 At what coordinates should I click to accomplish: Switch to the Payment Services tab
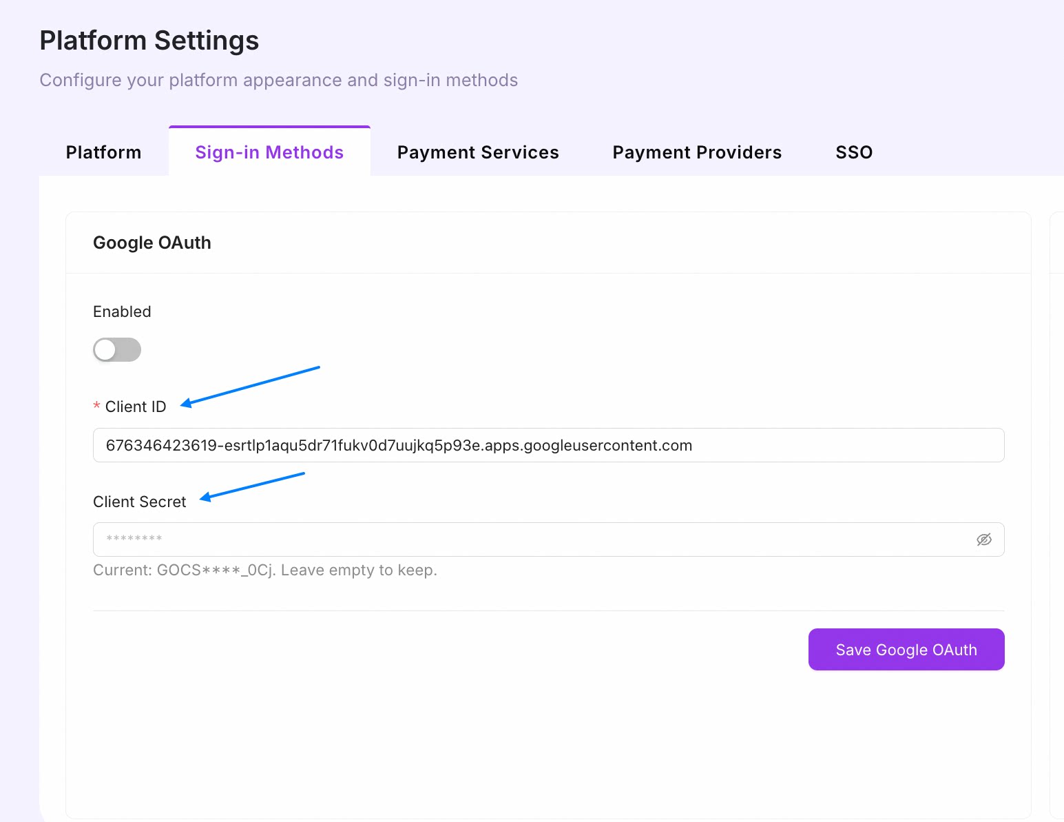[x=478, y=152]
